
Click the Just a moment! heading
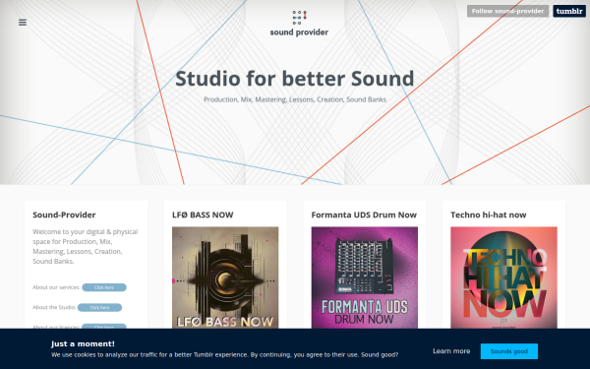[x=83, y=343]
